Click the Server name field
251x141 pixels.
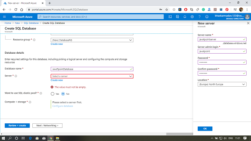(x=222, y=39)
